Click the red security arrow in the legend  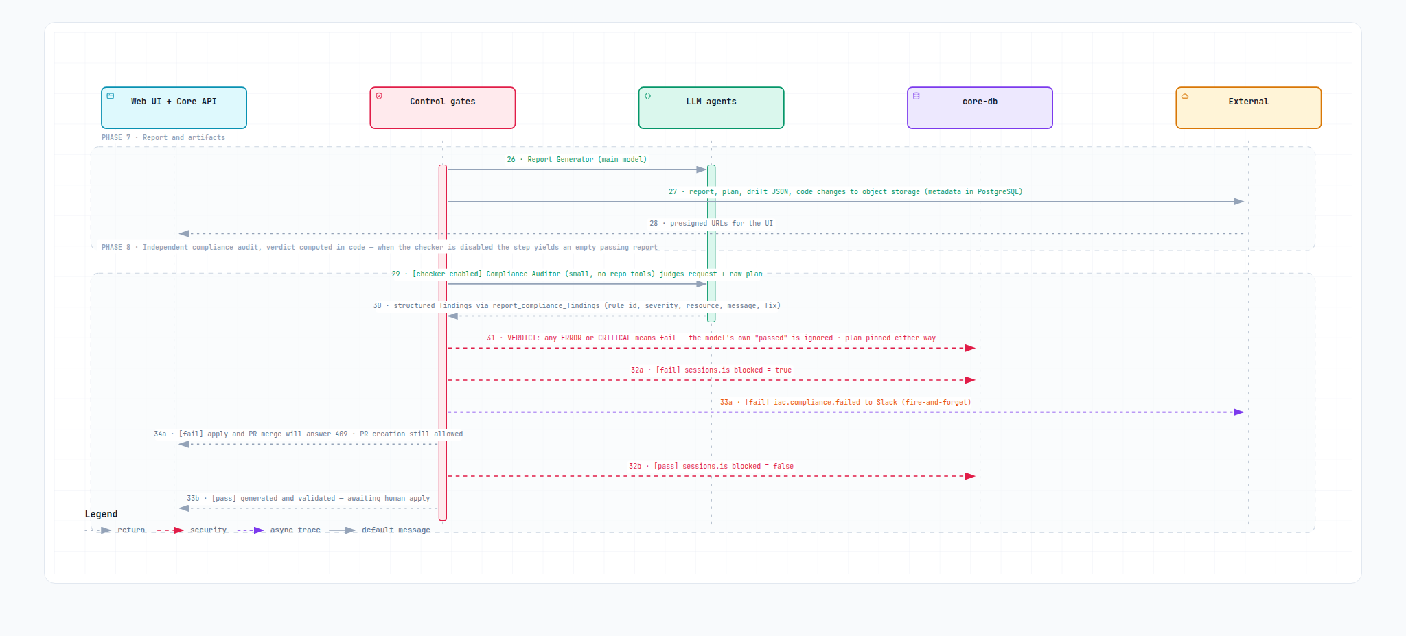(170, 530)
